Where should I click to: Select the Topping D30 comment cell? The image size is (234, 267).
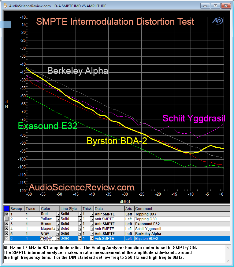tap(182, 219)
